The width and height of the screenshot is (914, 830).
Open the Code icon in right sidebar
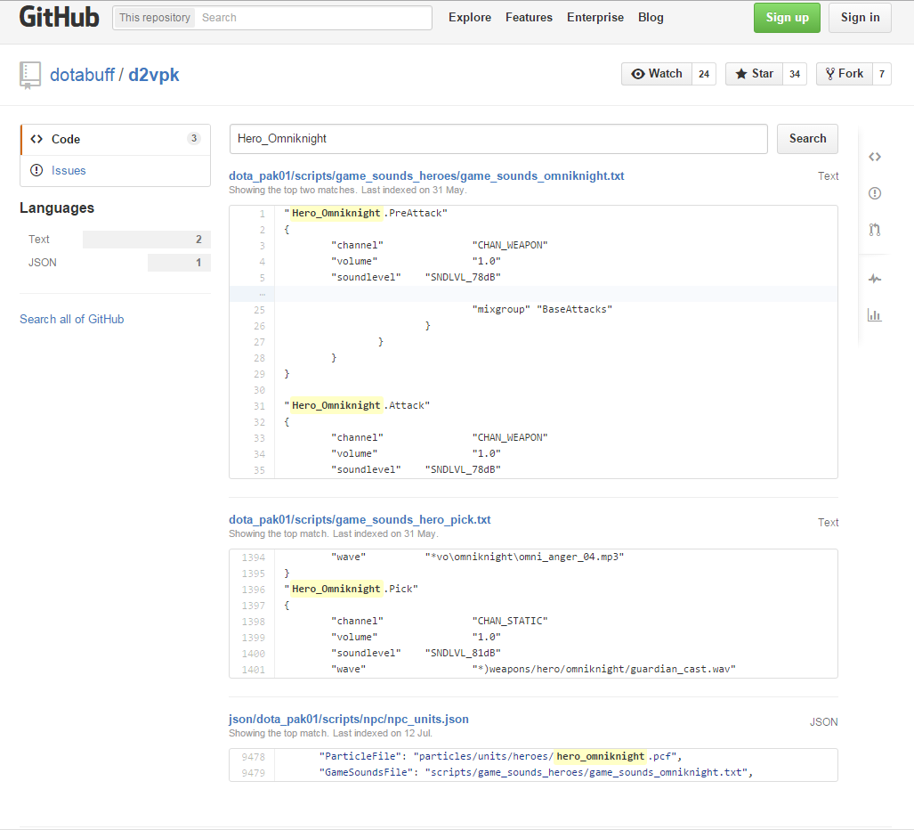pos(874,157)
